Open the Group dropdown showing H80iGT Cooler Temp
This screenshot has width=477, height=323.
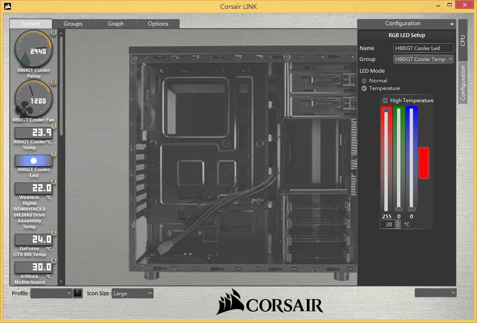423,59
